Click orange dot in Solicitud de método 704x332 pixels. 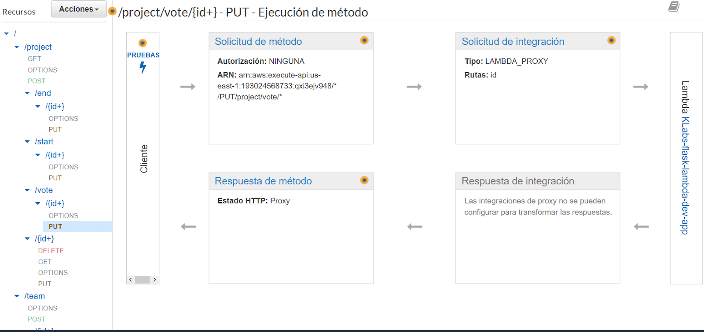coord(364,40)
